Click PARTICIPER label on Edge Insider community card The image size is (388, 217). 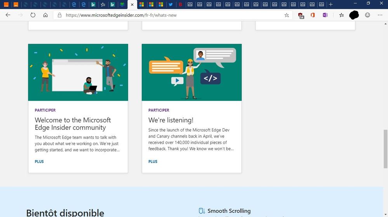pos(45,110)
